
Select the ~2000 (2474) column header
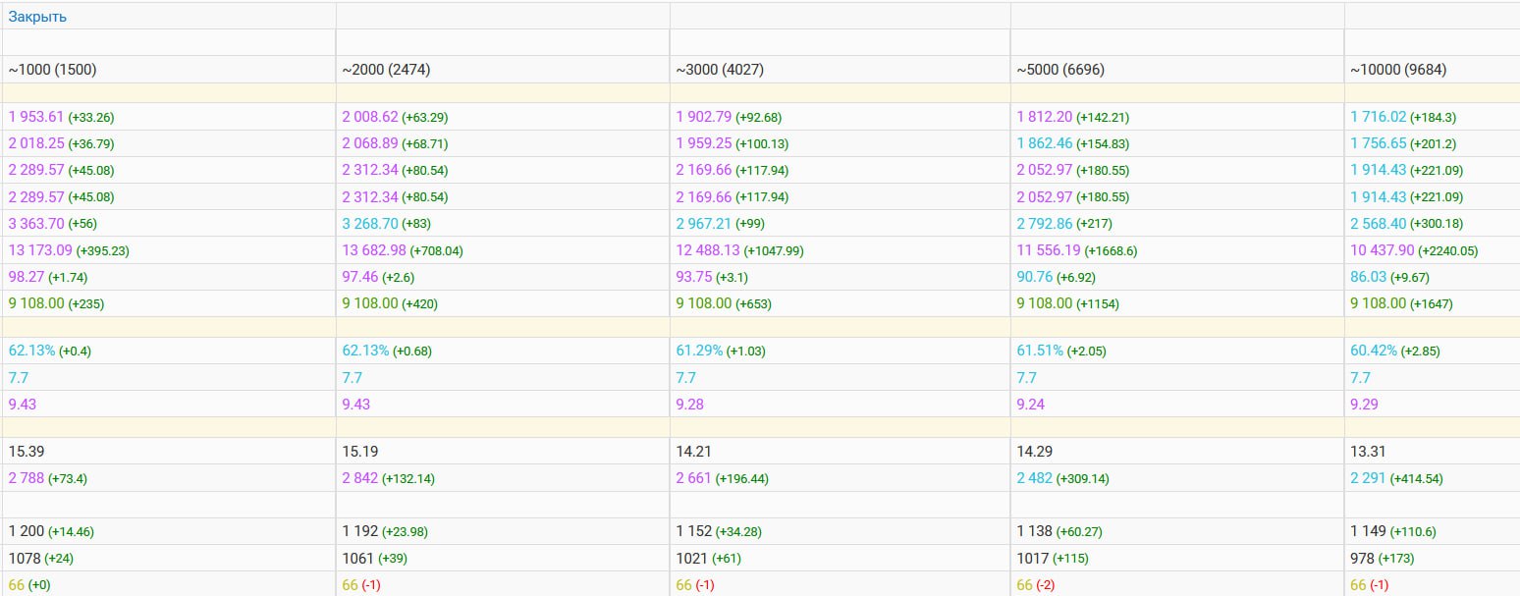click(386, 70)
